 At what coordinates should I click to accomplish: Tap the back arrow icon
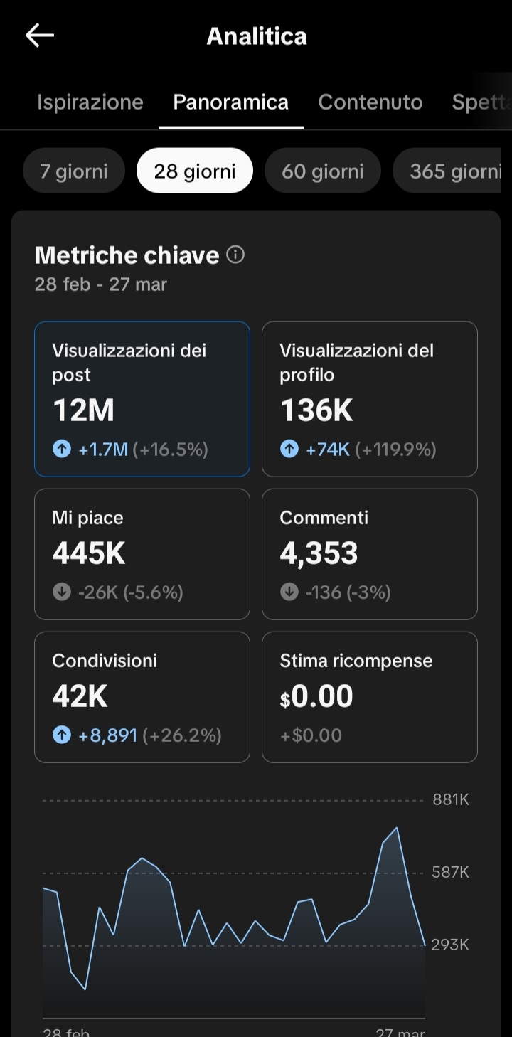click(x=40, y=36)
